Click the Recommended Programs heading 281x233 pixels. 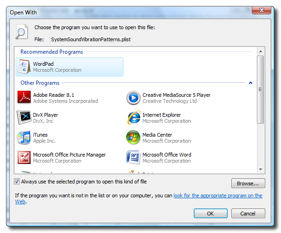[x=52, y=52]
